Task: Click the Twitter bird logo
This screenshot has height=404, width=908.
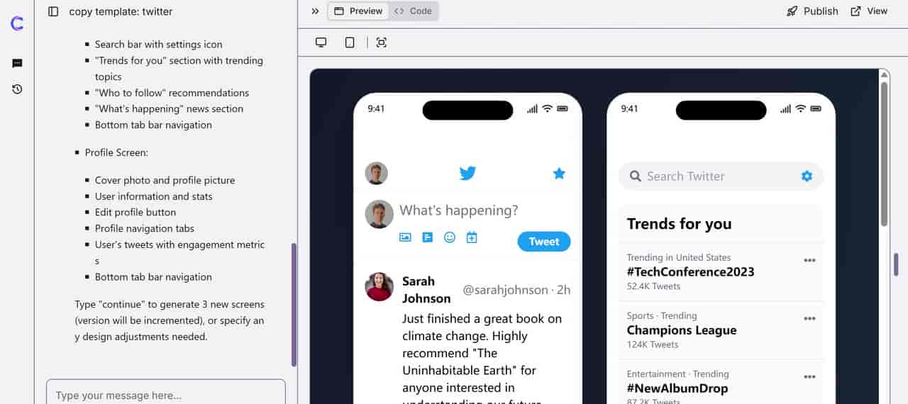Action: 467,173
